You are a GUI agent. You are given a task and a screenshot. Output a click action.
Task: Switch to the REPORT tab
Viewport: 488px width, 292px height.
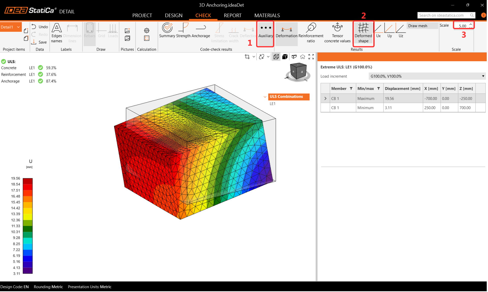pos(233,15)
